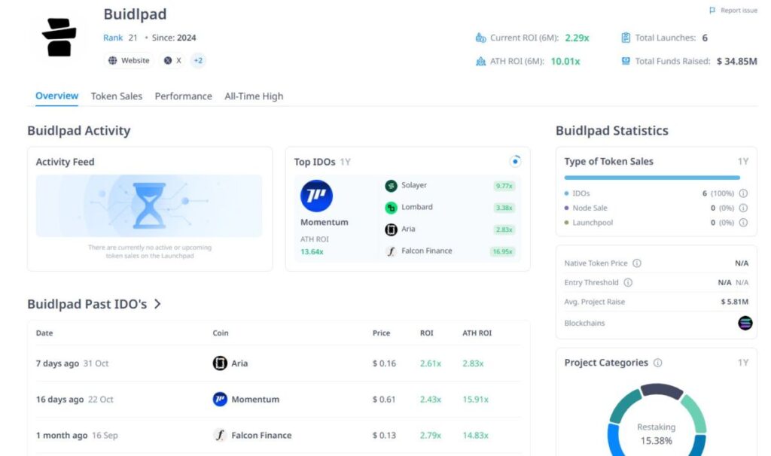
Task: Click the Momentum logo in Top IDOs
Action: tap(316, 196)
